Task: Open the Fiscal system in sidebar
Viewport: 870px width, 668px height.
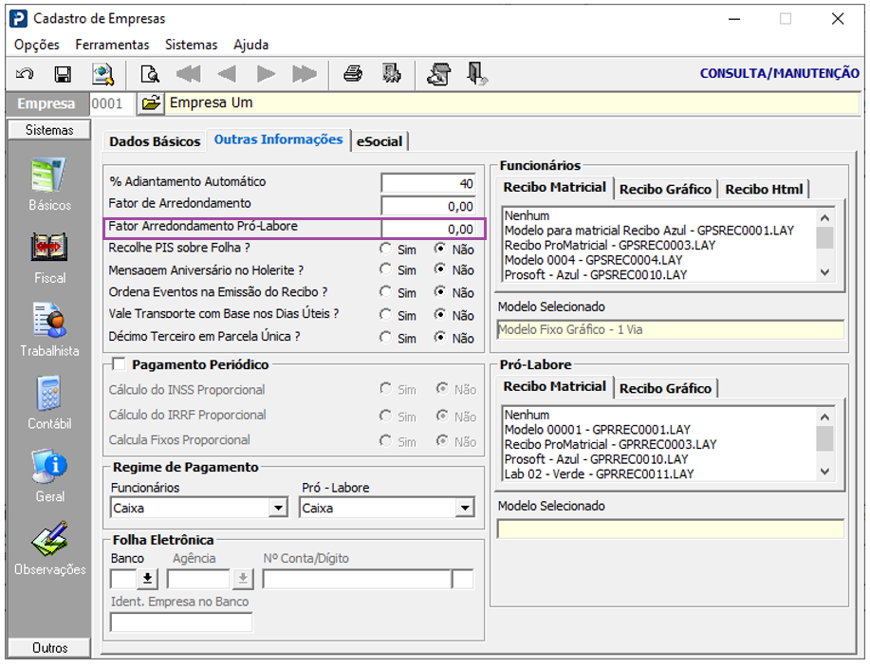Action: coord(49,256)
